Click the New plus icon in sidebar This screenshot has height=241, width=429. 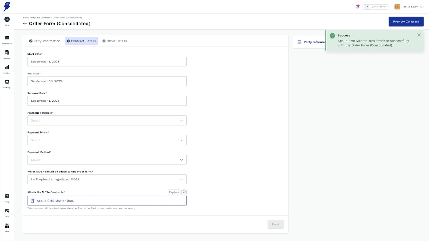click(x=7, y=19)
